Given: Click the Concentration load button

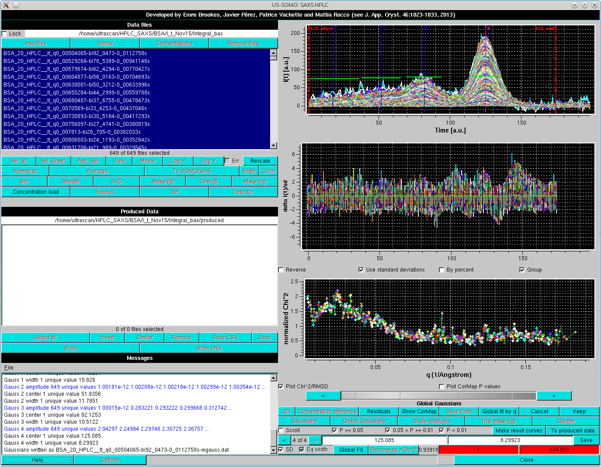Looking at the screenshot, I should tap(36, 192).
